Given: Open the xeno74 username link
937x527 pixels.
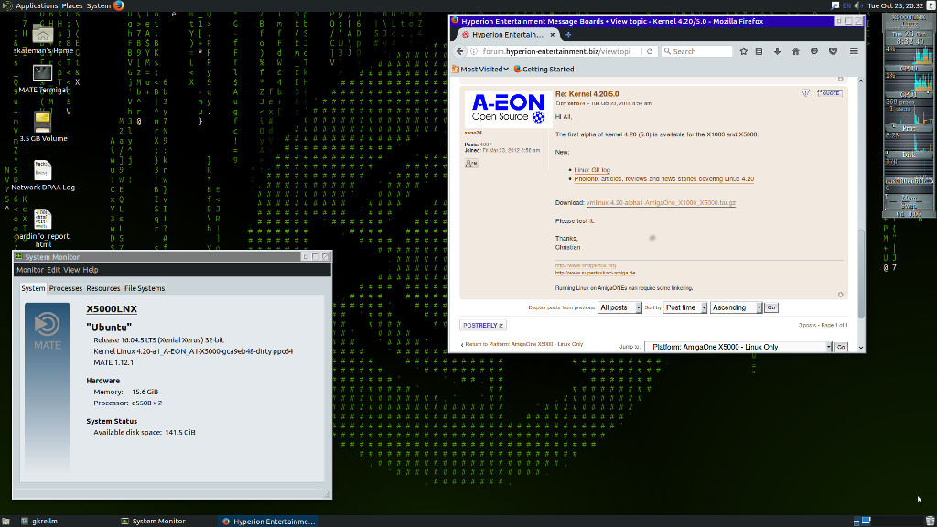Looking at the screenshot, I should (x=473, y=133).
